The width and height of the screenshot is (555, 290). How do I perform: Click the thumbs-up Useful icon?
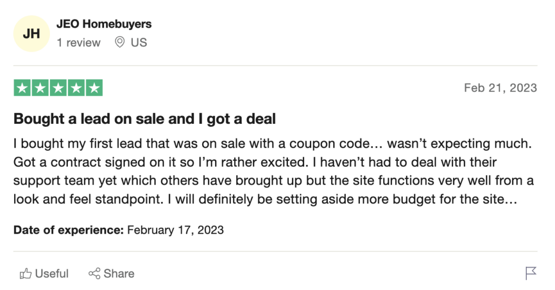25,274
